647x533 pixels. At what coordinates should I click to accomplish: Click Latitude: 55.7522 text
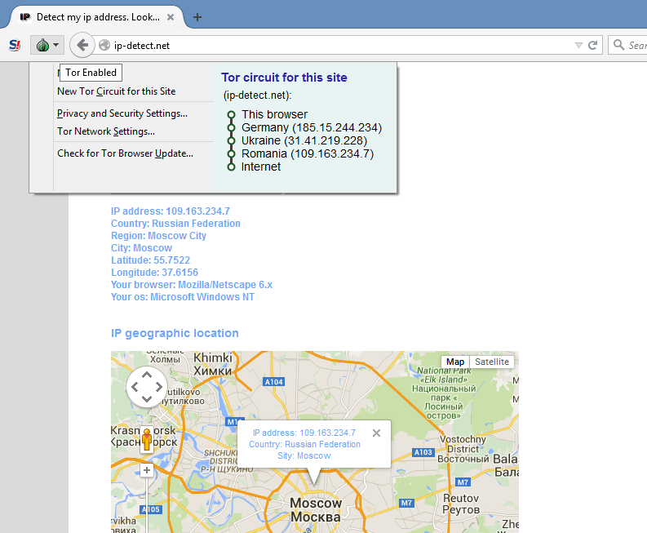150,260
